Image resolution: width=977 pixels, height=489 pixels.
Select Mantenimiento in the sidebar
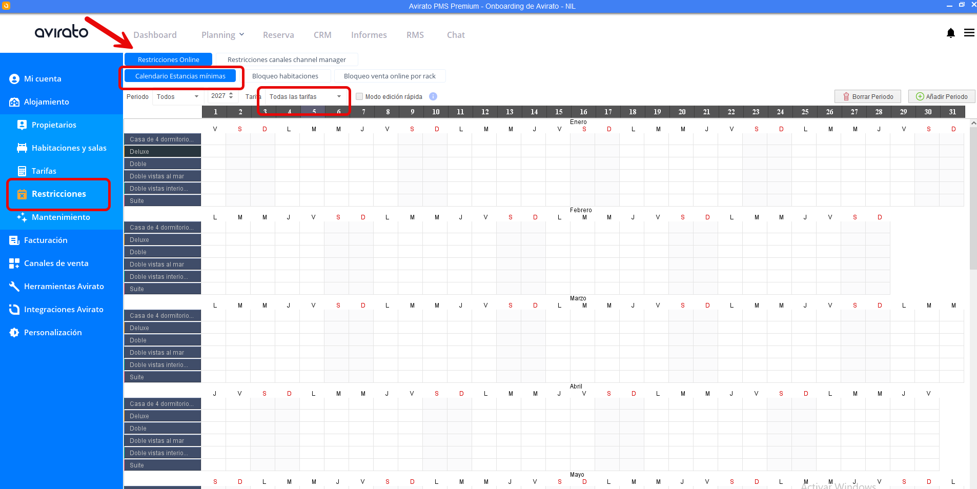pos(60,217)
